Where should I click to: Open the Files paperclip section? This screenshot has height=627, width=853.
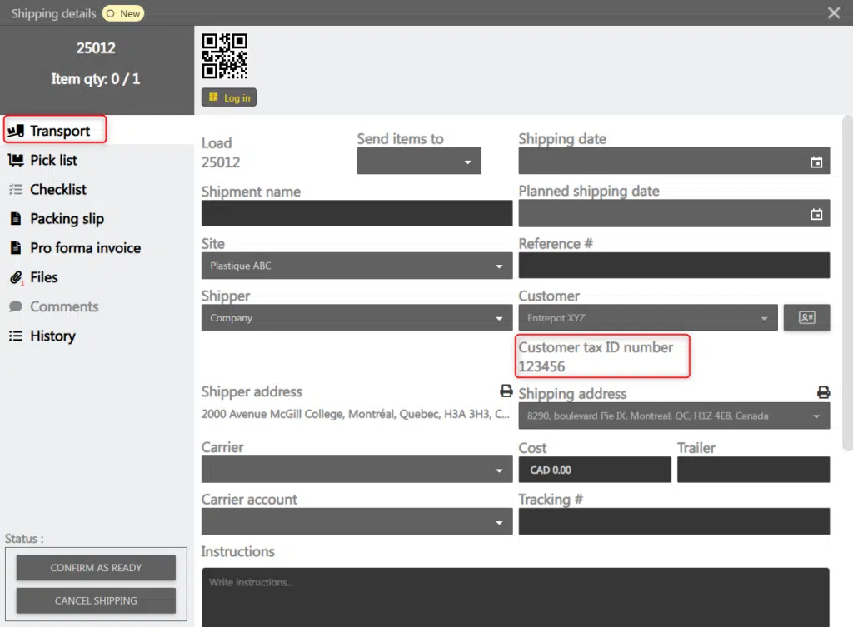(x=44, y=277)
